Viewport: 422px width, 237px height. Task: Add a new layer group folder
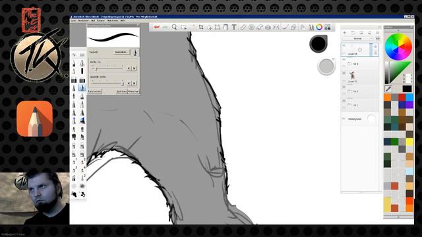(353, 32)
